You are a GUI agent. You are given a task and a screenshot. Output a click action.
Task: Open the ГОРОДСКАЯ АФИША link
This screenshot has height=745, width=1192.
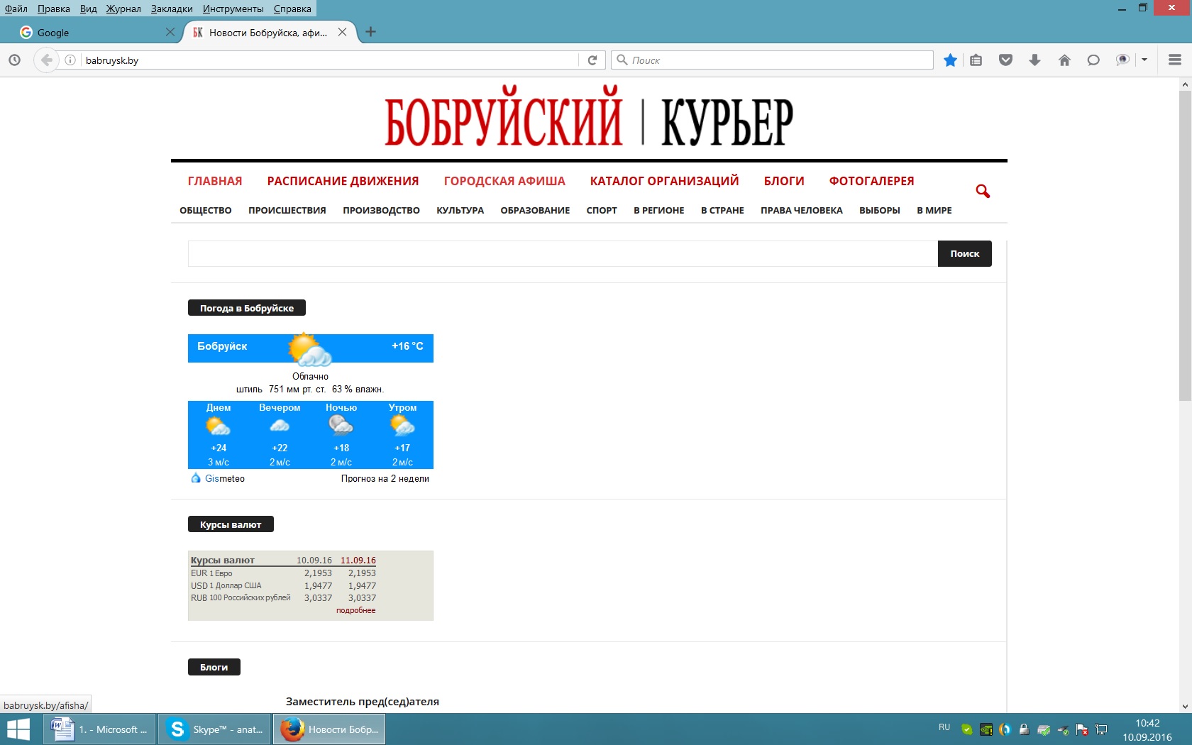[504, 181]
